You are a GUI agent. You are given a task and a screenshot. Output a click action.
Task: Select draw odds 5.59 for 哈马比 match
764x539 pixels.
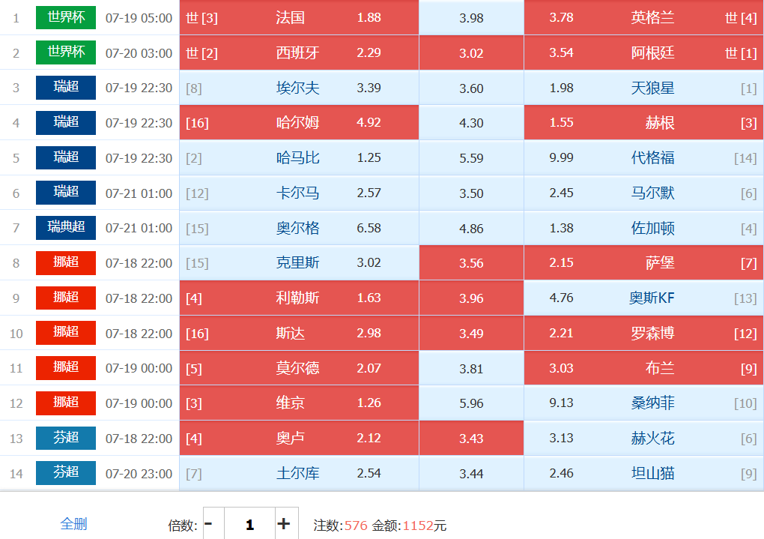[x=471, y=157]
